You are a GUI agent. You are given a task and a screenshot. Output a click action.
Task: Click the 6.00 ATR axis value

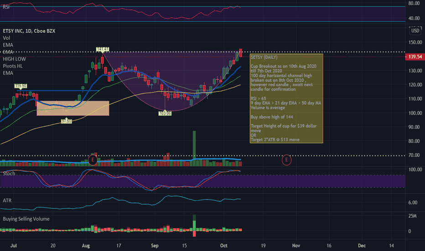click(413, 203)
